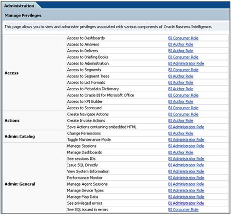Open role link for Access to Answers

(181, 44)
